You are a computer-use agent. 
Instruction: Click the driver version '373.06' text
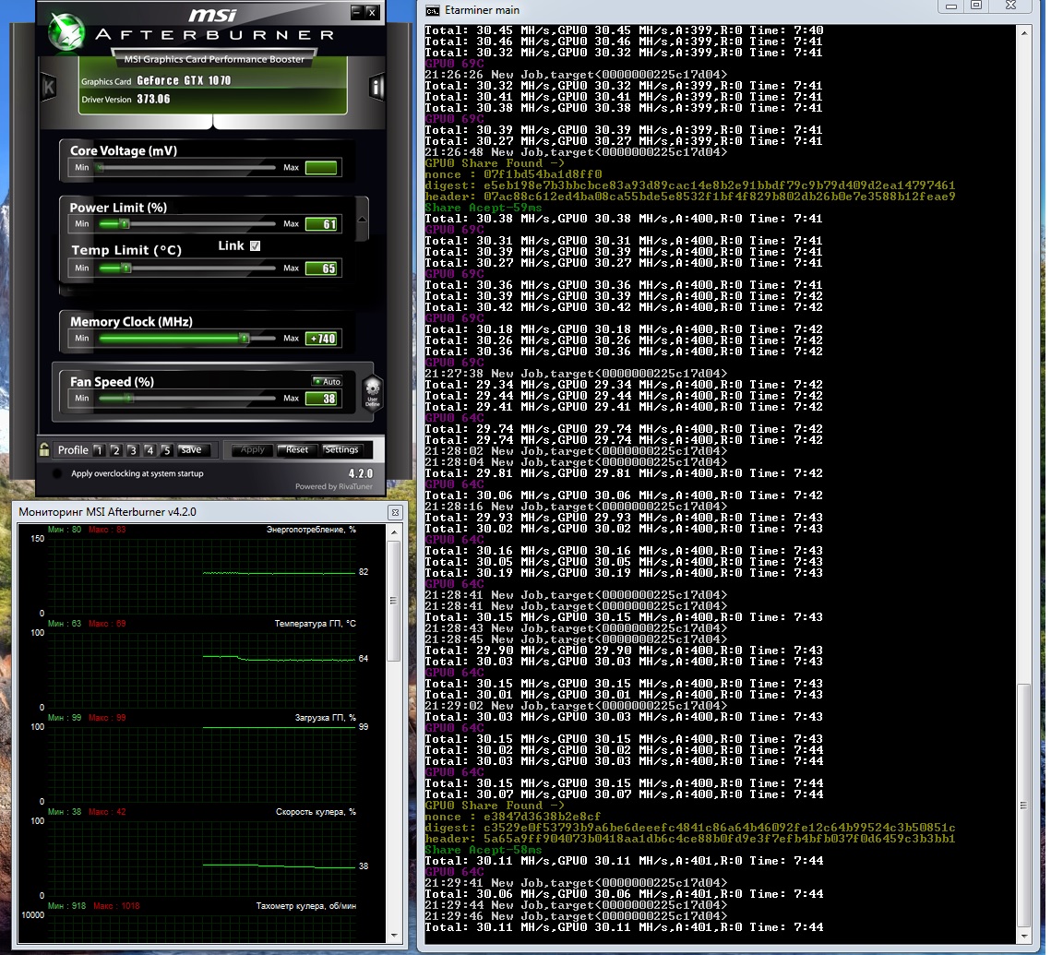(x=154, y=99)
